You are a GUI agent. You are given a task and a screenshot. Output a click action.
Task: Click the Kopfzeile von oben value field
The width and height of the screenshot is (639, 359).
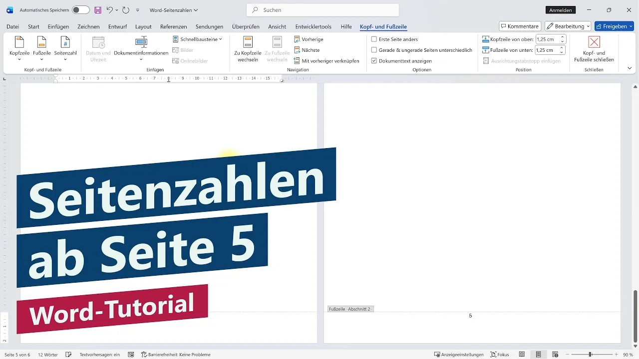(548, 39)
